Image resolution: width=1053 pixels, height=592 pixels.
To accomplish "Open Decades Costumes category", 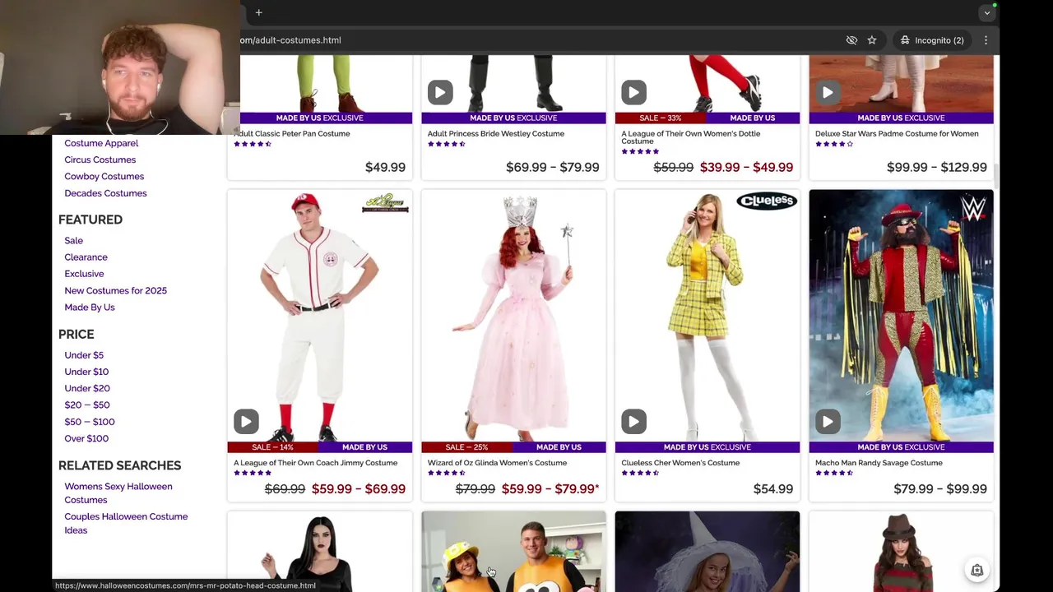I will 105,193.
